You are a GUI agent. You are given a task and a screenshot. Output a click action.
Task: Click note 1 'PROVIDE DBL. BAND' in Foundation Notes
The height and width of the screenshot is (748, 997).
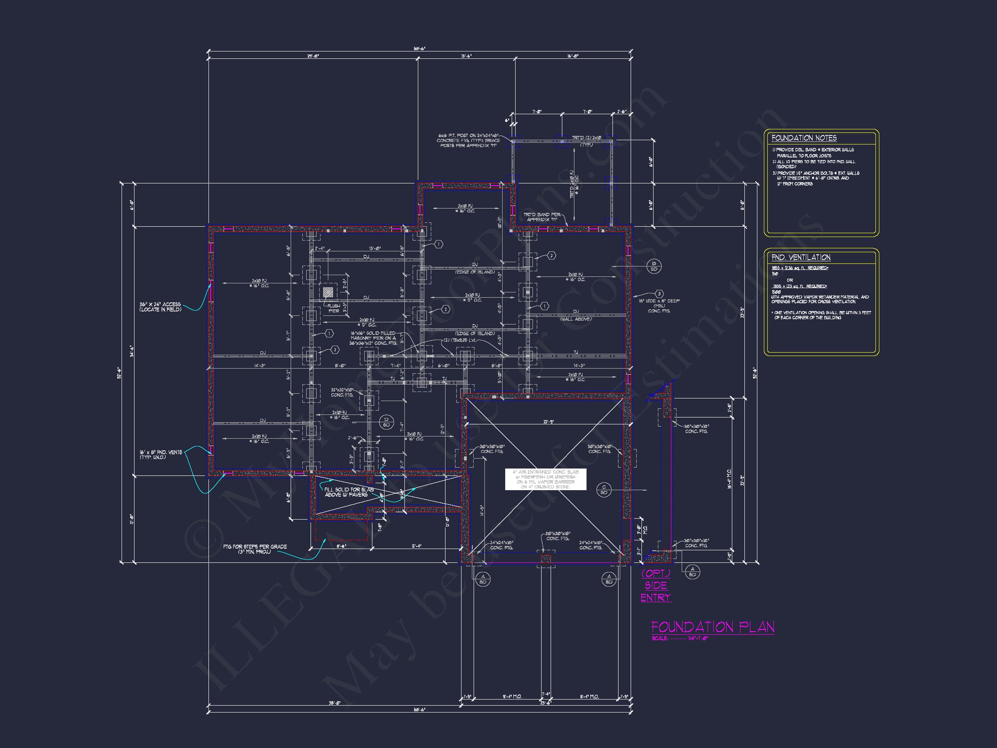pos(813,152)
